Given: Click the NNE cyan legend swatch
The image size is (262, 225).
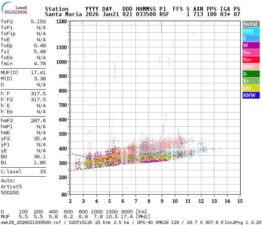Looking at the screenshot, I should pyautogui.click(x=251, y=31).
